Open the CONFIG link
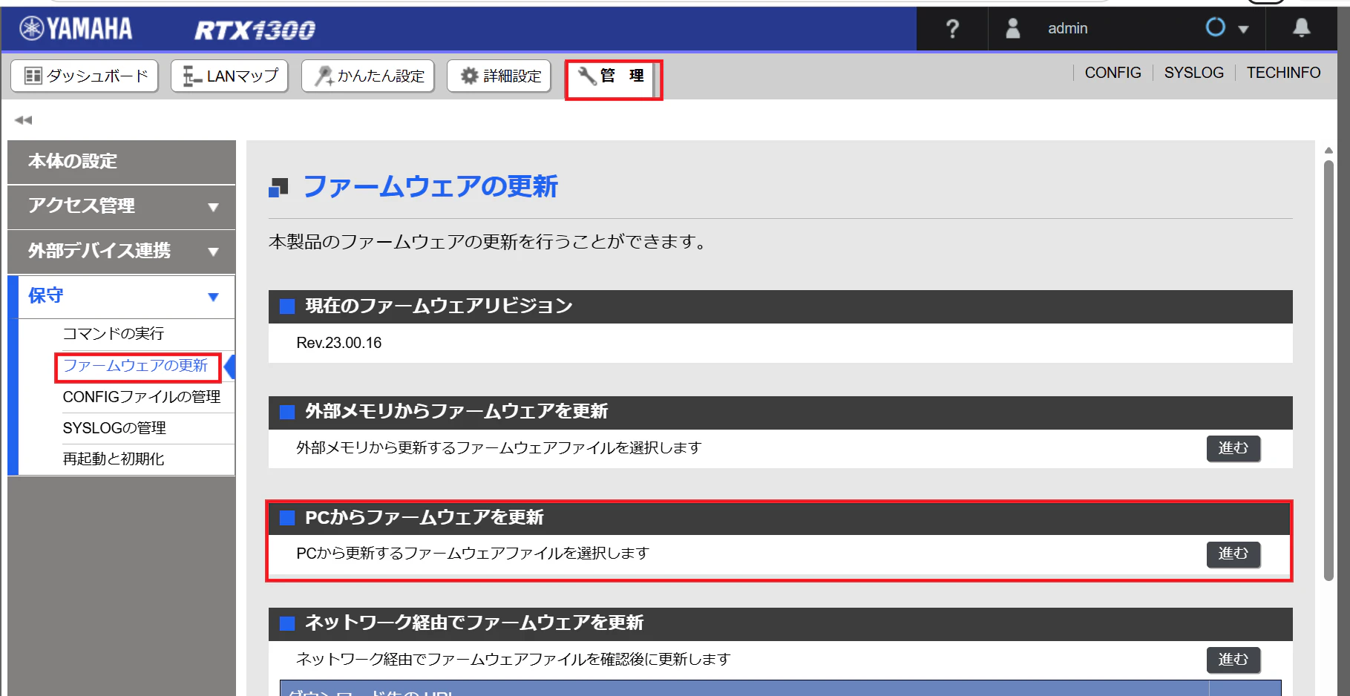The width and height of the screenshot is (1350, 696). 1113,73
